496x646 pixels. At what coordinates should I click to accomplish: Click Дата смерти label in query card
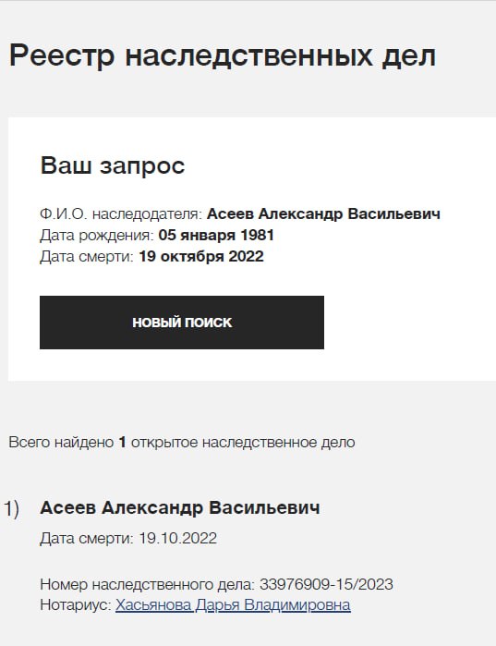(x=87, y=256)
